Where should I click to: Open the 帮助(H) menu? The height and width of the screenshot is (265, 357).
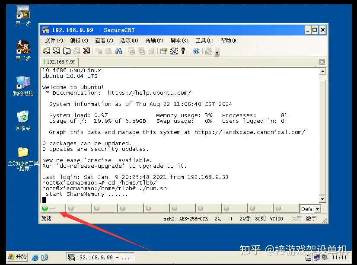pos(229,41)
